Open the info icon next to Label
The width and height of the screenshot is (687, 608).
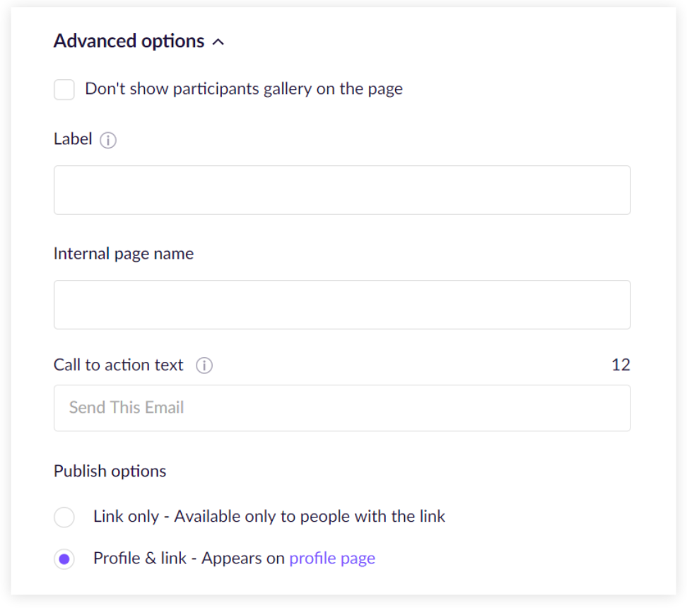[108, 140]
